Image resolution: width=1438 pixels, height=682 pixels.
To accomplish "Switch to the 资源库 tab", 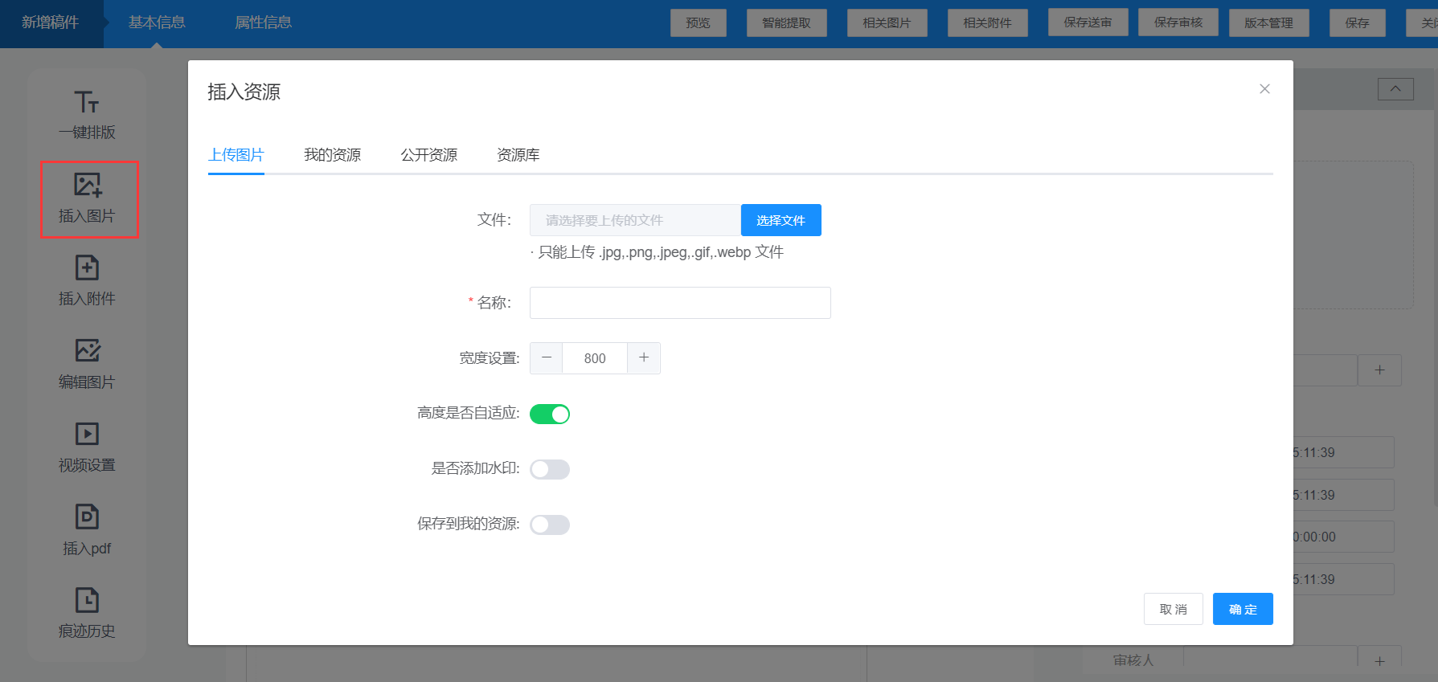I will [518, 155].
